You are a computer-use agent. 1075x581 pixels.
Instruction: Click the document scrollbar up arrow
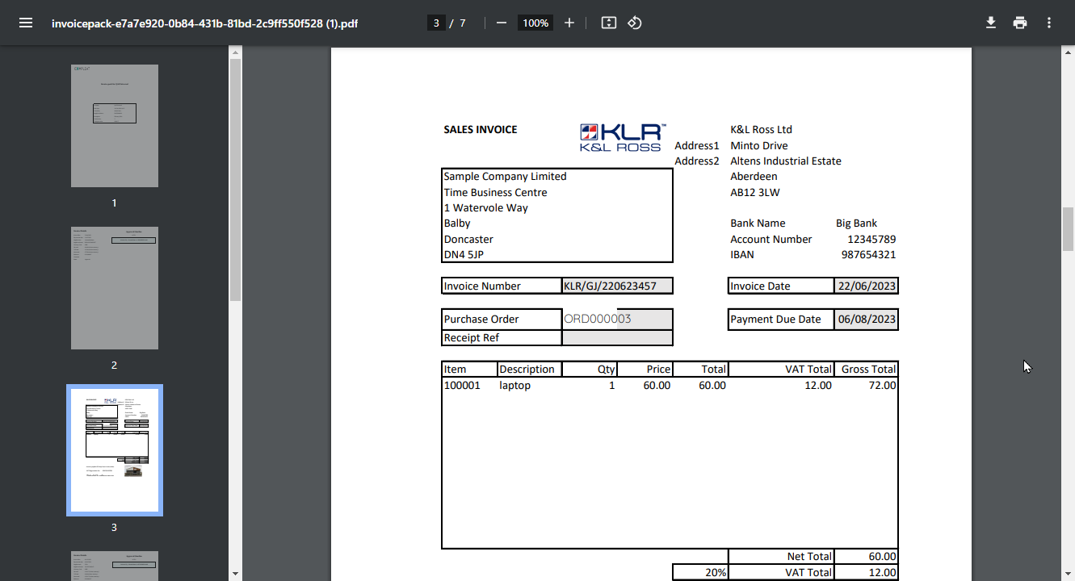[x=1068, y=52]
